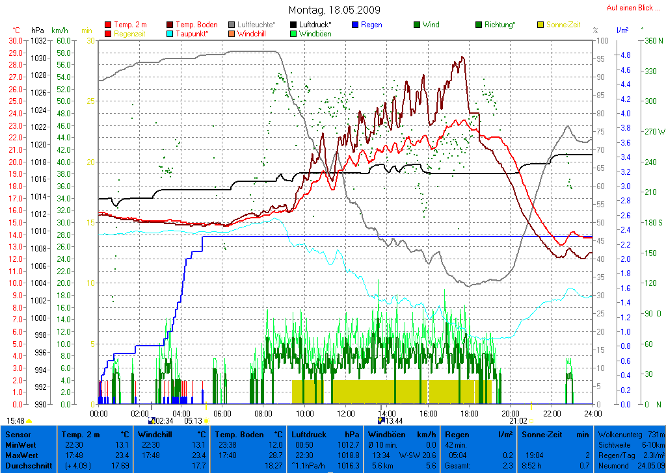The image size is (666, 473).
Task: Click the moon icon beside 02:34
Action: click(x=152, y=421)
